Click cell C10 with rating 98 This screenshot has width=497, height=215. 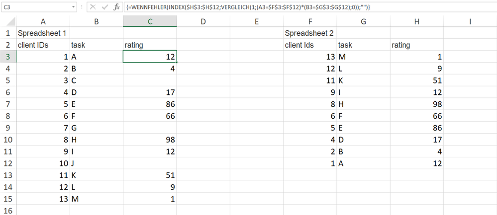pos(150,140)
